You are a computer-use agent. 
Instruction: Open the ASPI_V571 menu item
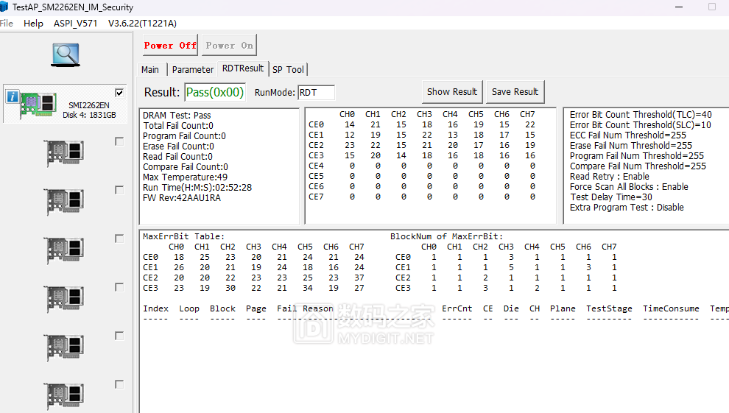pyautogui.click(x=75, y=24)
